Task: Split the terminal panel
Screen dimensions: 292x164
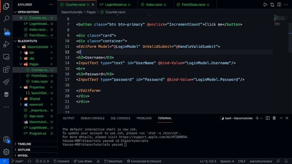Action: [x=268, y=118]
